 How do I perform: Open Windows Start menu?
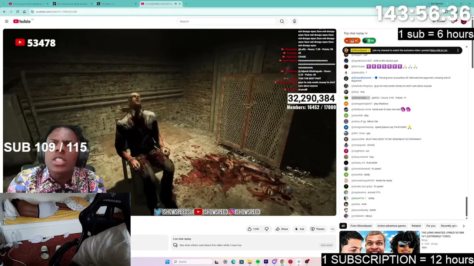click(x=167, y=262)
